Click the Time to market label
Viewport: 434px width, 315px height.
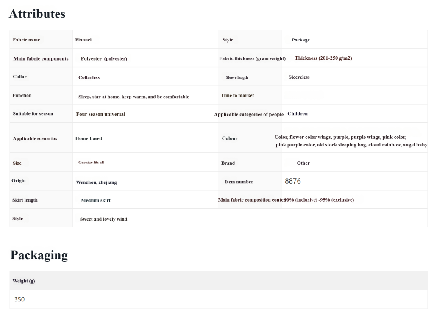point(237,95)
